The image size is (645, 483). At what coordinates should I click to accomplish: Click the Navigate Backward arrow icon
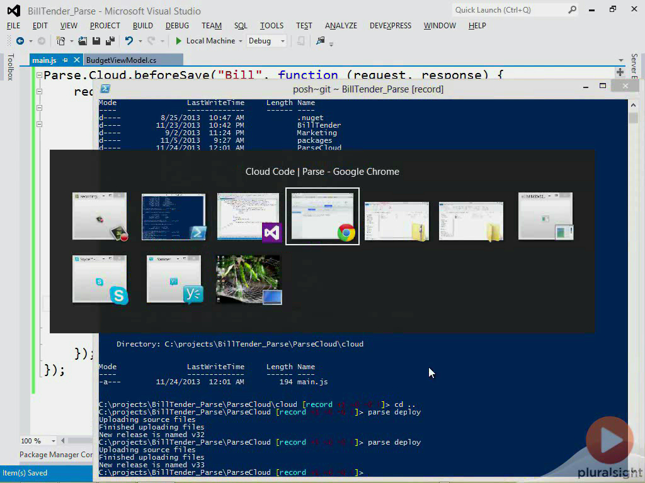click(x=20, y=41)
